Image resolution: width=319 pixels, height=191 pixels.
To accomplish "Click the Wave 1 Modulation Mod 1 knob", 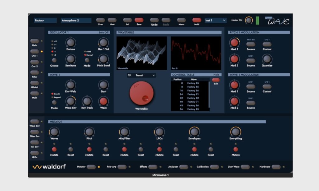I will click(x=234, y=85).
